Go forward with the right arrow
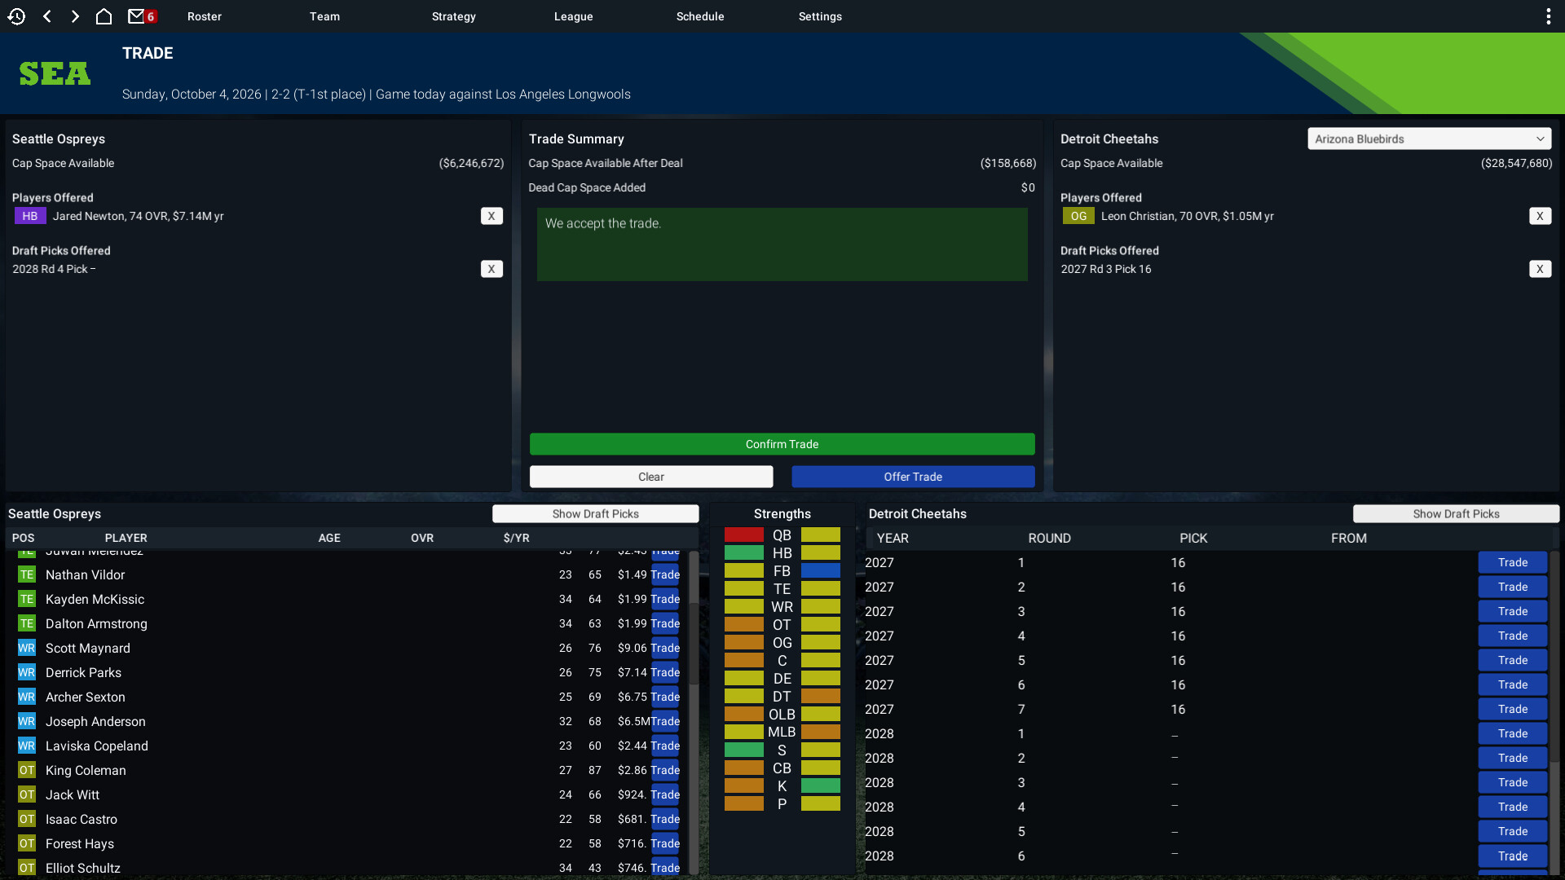The image size is (1565, 880). [75, 16]
